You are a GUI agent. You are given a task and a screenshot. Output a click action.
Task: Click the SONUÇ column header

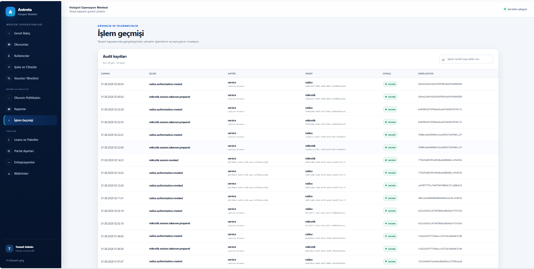pyautogui.click(x=387, y=74)
